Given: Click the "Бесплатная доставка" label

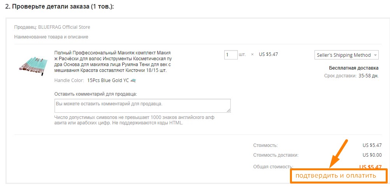Looking at the screenshot, I should click(x=353, y=68).
